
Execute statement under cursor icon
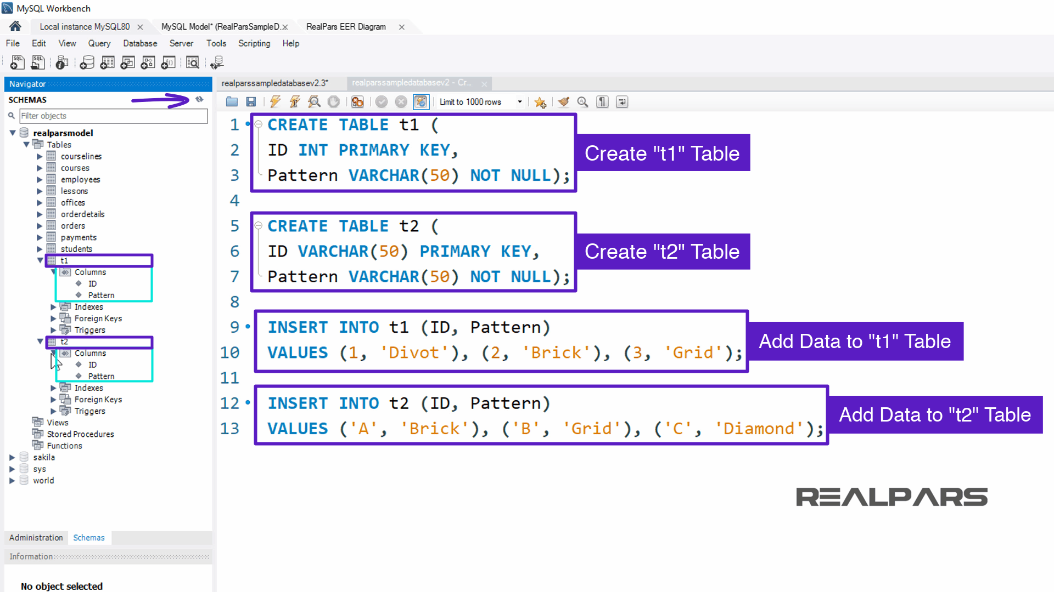[x=295, y=101]
